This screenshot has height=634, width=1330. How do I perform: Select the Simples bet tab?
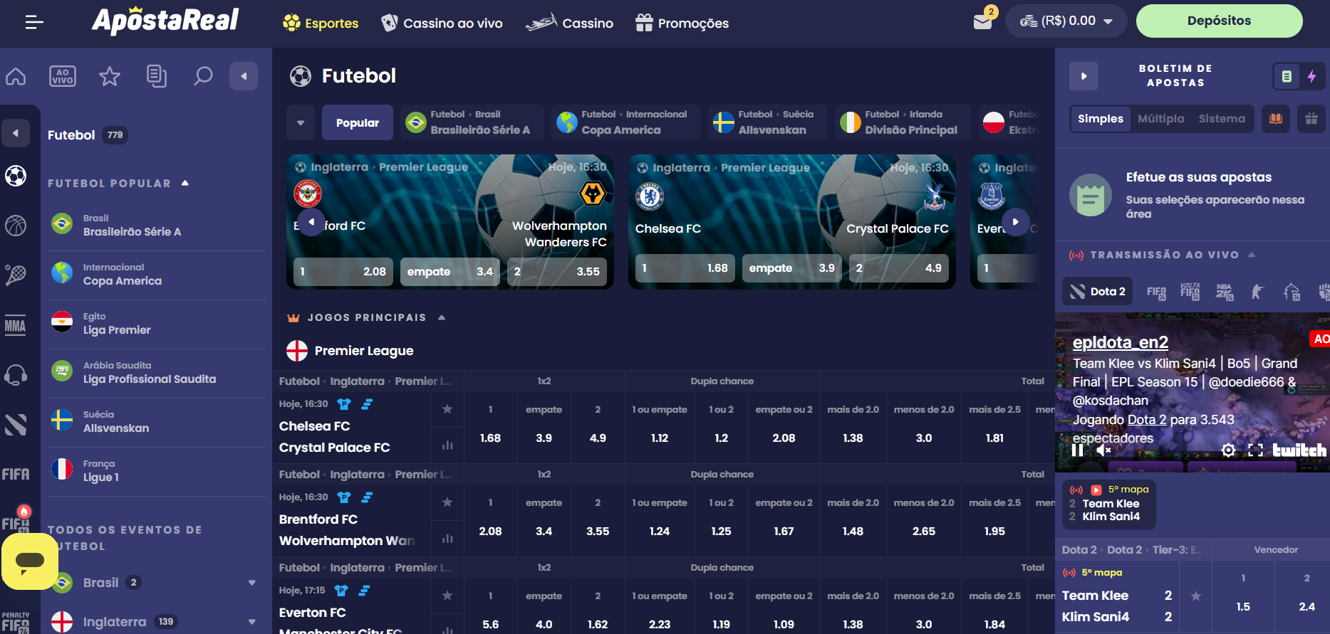pyautogui.click(x=1101, y=119)
